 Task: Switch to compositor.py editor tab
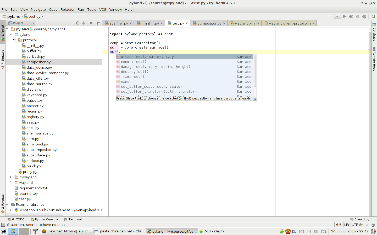[x=209, y=23]
